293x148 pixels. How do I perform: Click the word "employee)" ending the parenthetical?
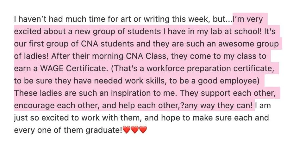[240, 81]
